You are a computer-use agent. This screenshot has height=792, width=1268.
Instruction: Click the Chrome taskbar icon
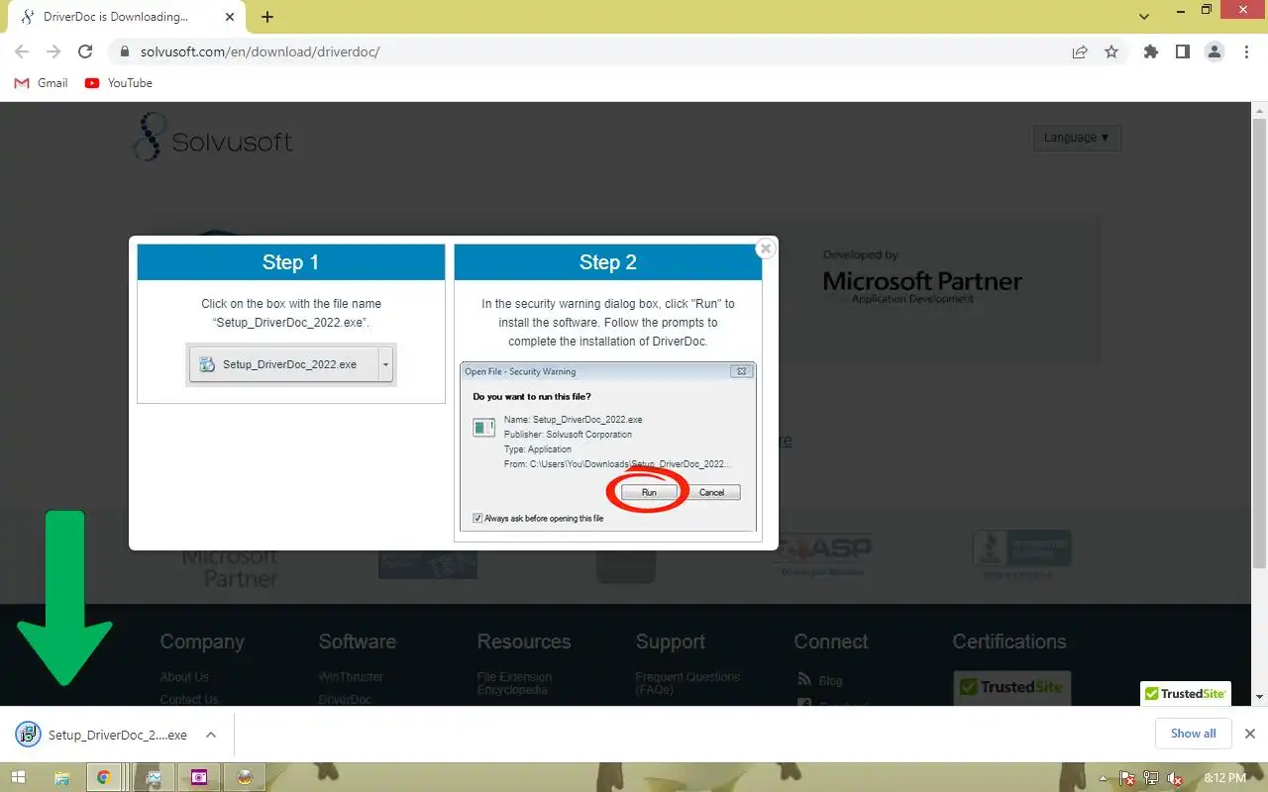tap(103, 778)
